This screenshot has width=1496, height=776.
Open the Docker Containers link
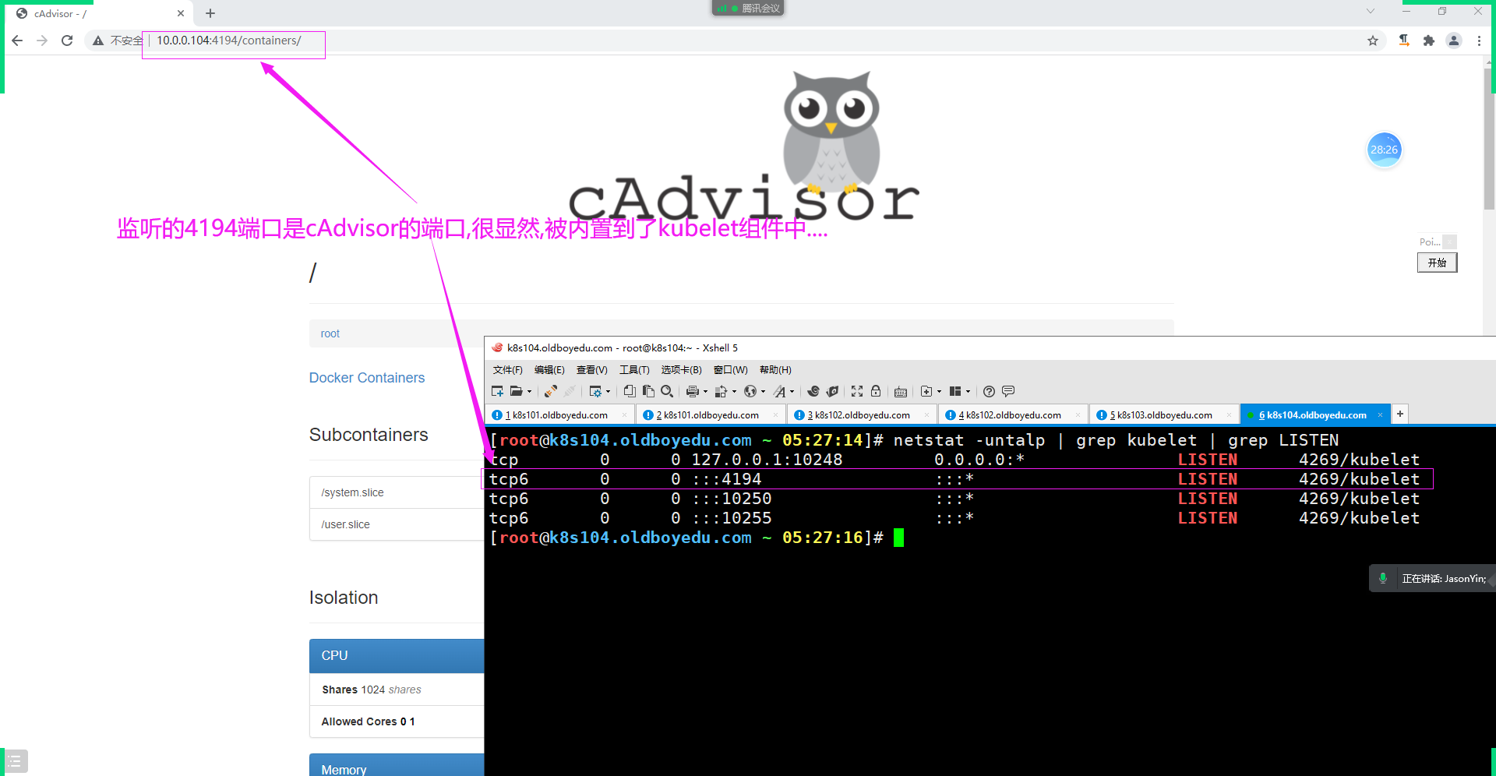[367, 378]
